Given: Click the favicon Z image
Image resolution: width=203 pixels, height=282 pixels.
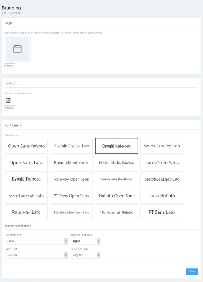Looking at the screenshot, I should point(8,100).
